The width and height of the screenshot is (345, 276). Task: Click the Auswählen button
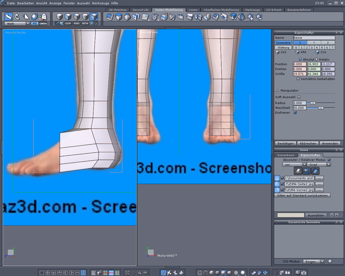tap(316, 215)
